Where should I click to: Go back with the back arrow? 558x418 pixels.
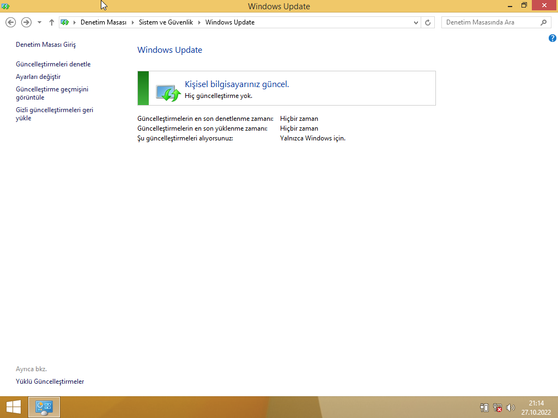point(11,22)
